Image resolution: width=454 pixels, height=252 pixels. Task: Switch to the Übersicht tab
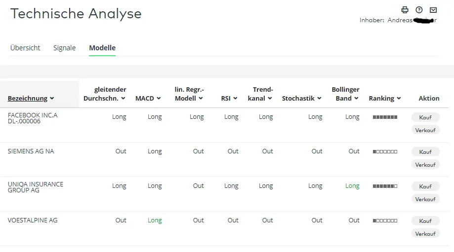[25, 48]
